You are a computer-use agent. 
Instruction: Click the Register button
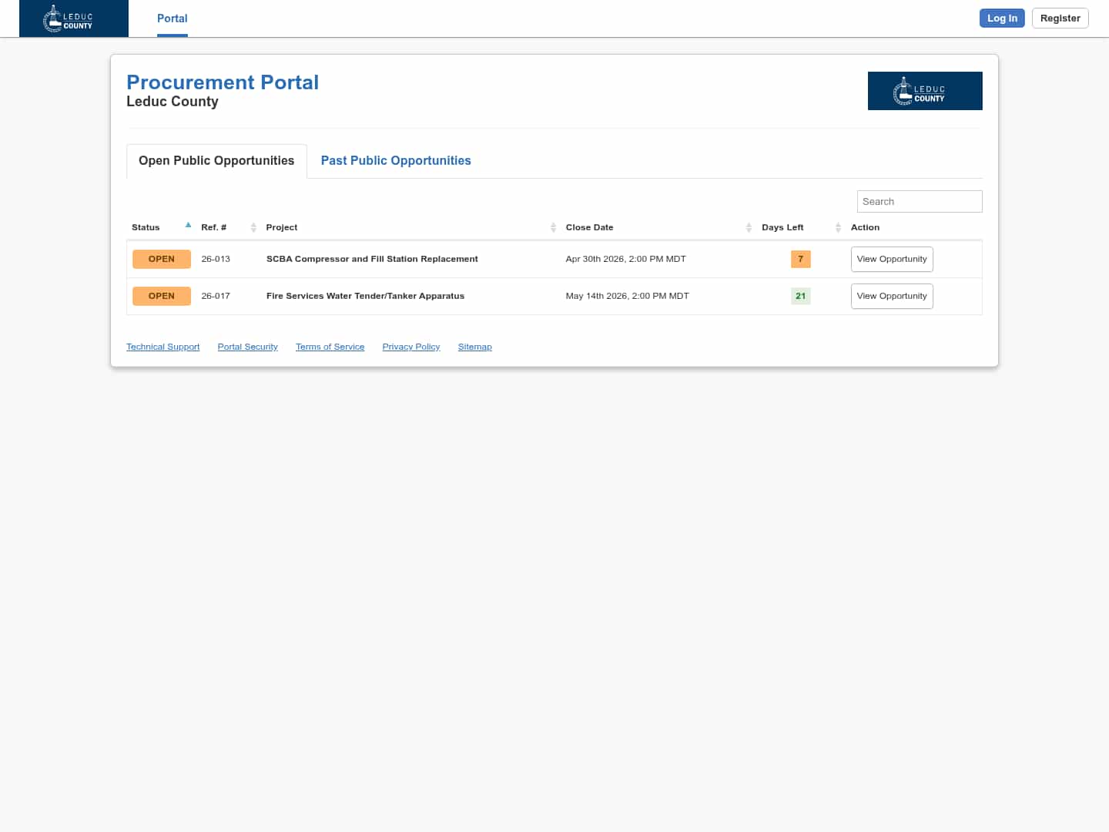click(x=1060, y=18)
